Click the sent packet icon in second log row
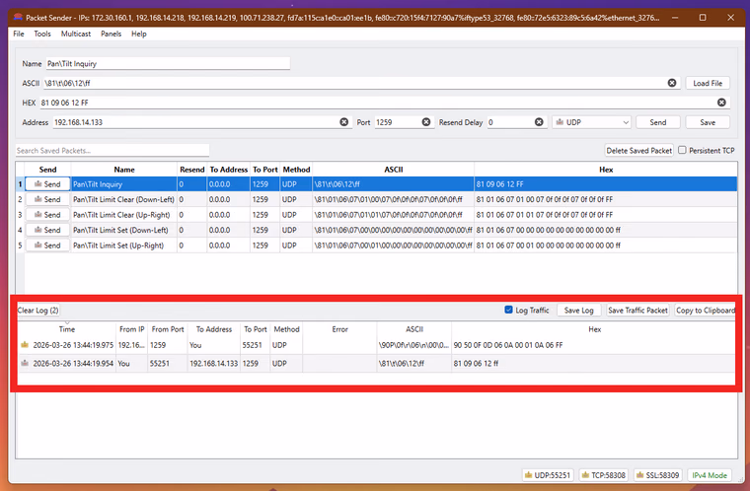Screen dimensions: 750x491 pos(25,364)
